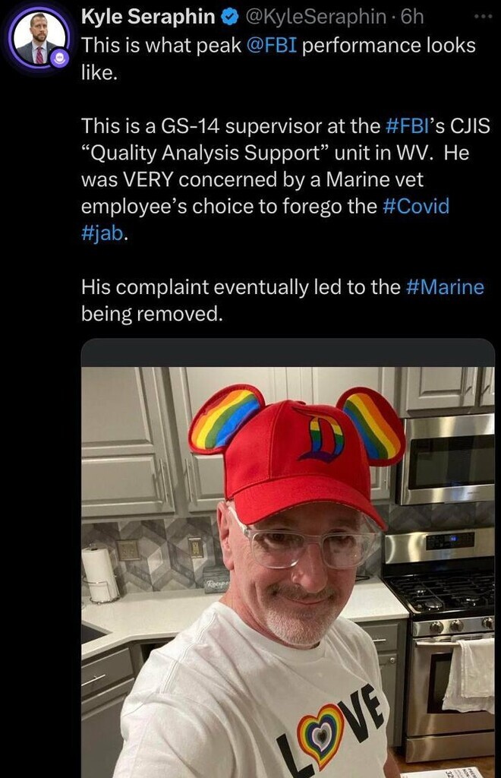Screen dimensions: 501x778
Task: Open the #jab hashtag
Action: click(x=102, y=233)
